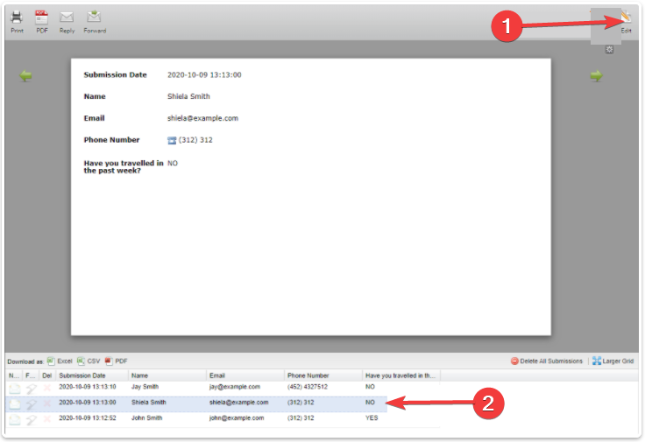Expand to Larger Grid view
The height and width of the screenshot is (442, 645).
point(613,361)
